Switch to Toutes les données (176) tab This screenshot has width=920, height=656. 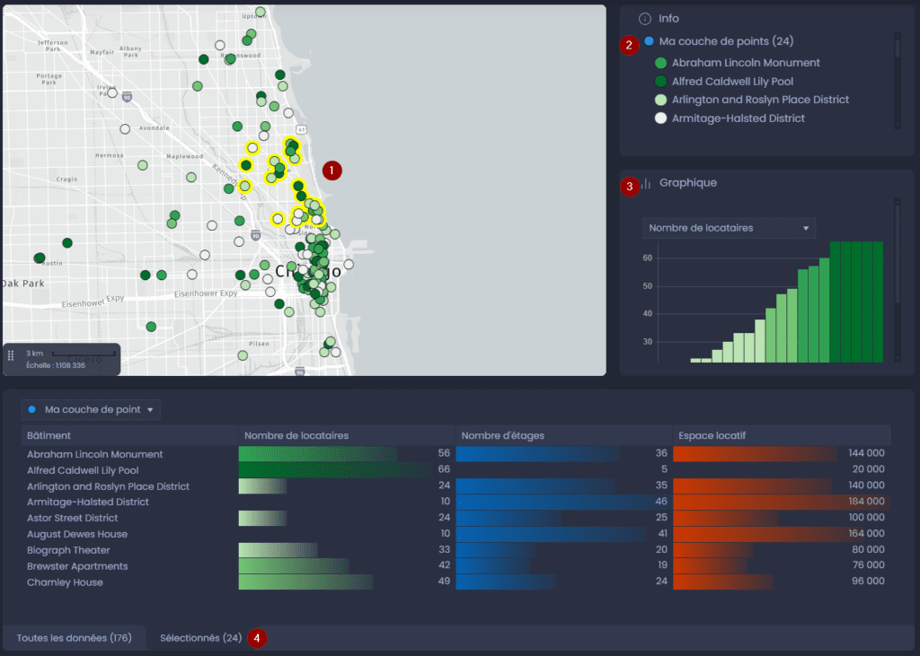[74, 638]
